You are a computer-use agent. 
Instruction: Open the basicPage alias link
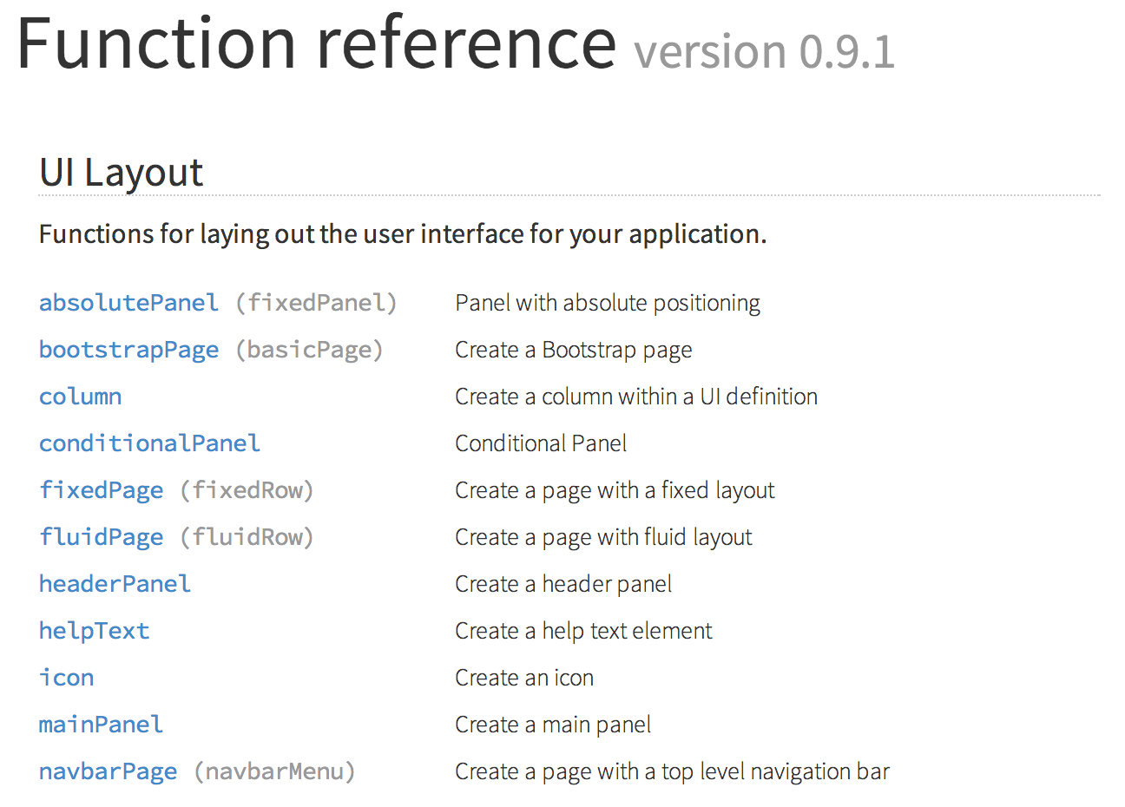309,350
